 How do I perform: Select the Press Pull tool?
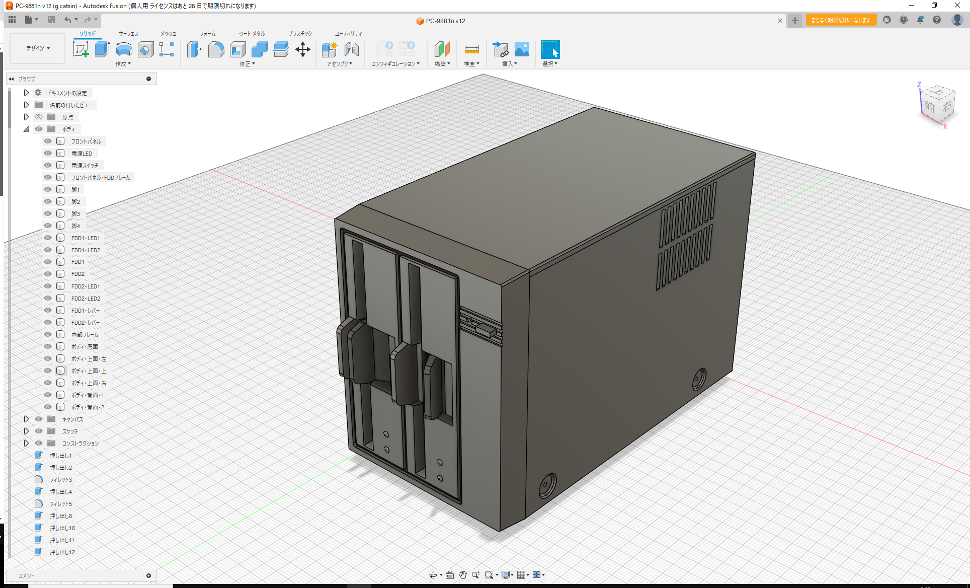coord(194,49)
